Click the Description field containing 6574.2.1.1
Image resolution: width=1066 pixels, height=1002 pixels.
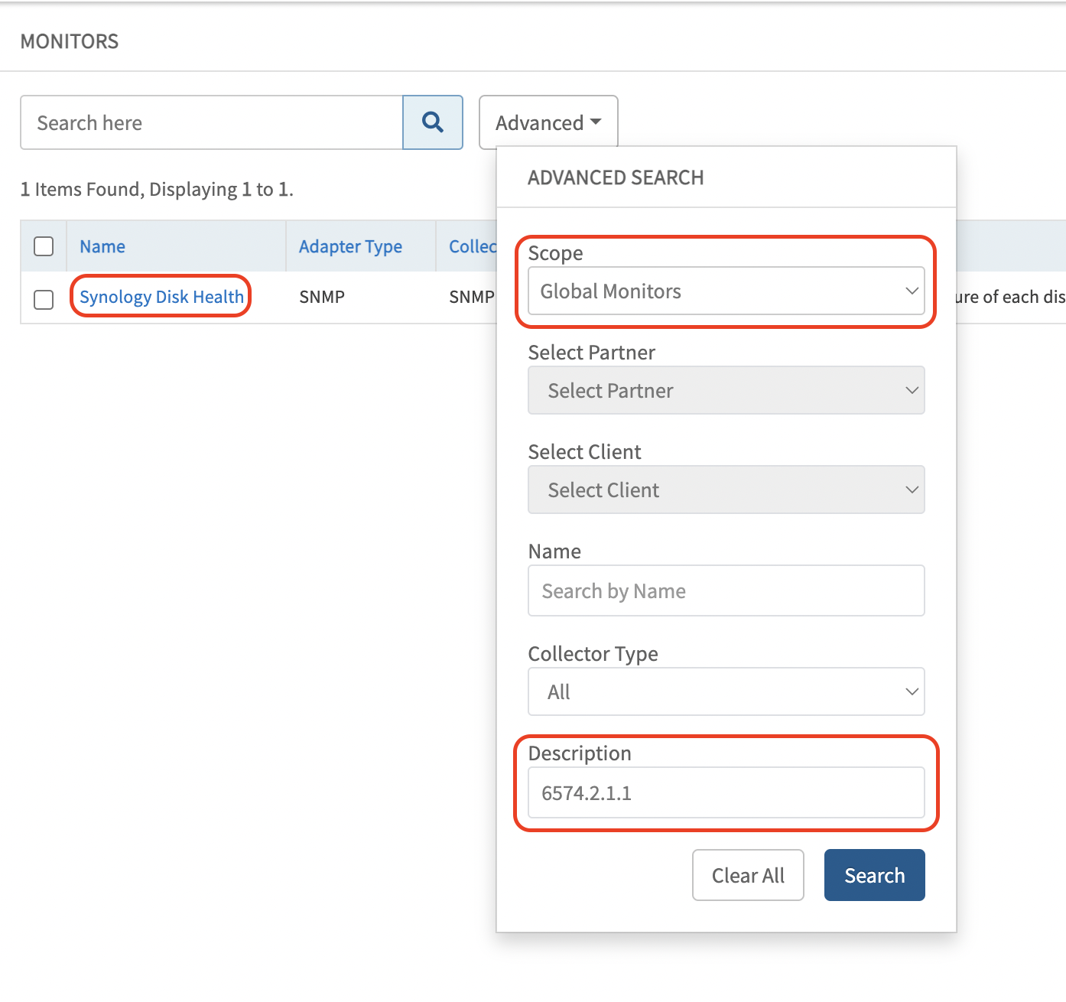[x=725, y=792]
